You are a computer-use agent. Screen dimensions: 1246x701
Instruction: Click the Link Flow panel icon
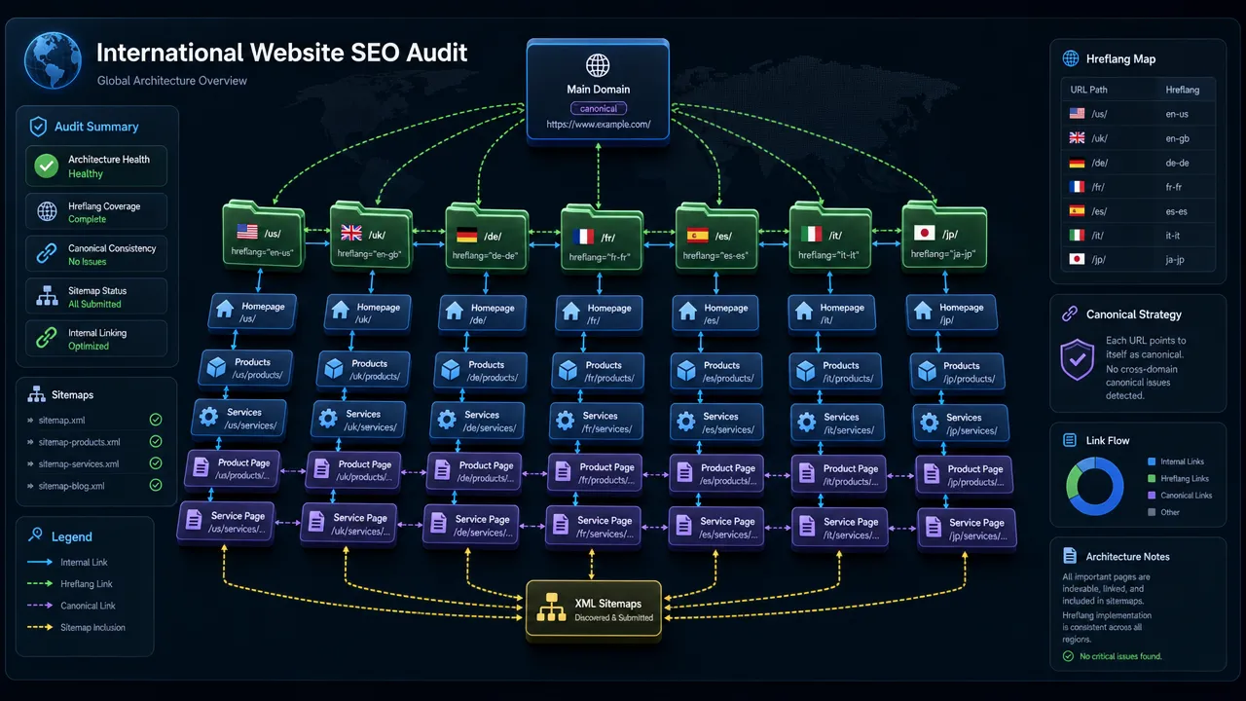pyautogui.click(x=1069, y=440)
